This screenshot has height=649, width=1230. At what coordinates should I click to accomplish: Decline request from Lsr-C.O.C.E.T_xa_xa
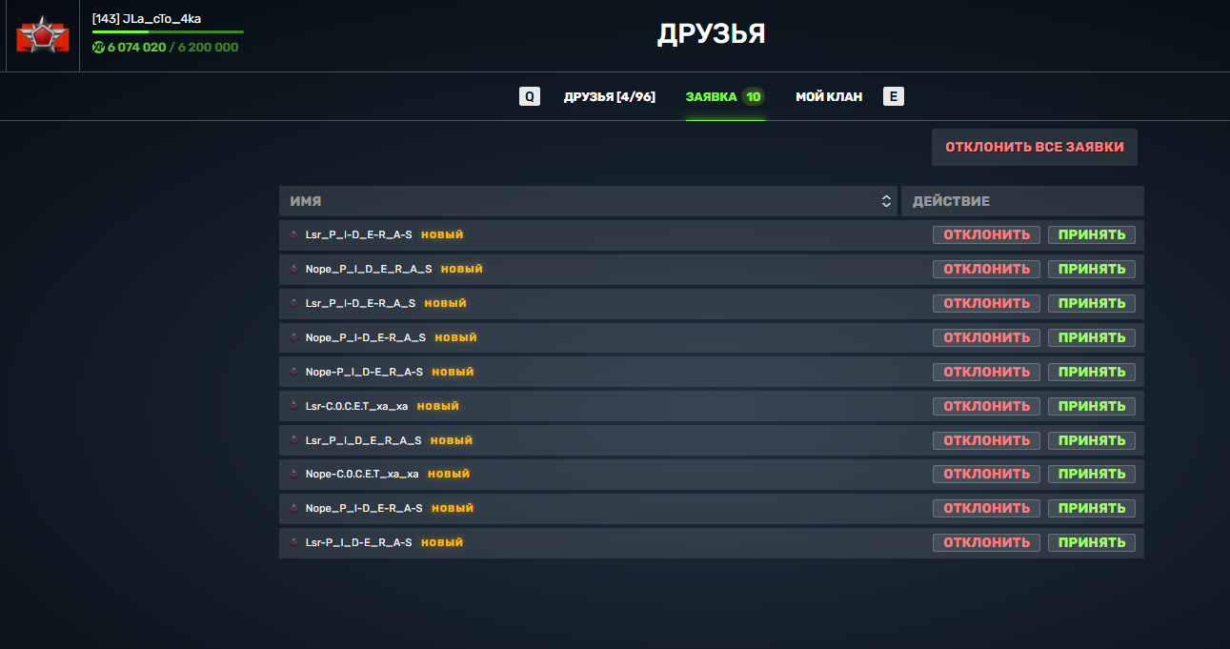pyautogui.click(x=986, y=406)
